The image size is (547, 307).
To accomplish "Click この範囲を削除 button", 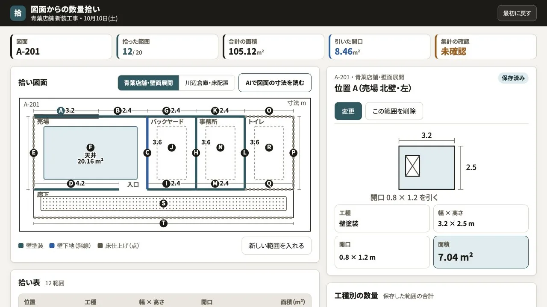I will (394, 111).
